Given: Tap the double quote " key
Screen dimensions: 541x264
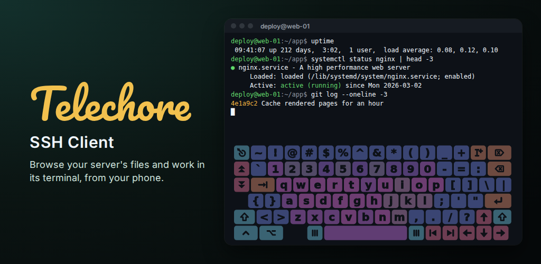Looking at the screenshot, I should [475, 201].
